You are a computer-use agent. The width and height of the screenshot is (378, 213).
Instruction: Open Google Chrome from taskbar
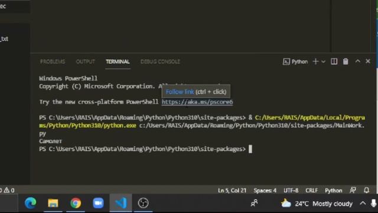click(76, 203)
